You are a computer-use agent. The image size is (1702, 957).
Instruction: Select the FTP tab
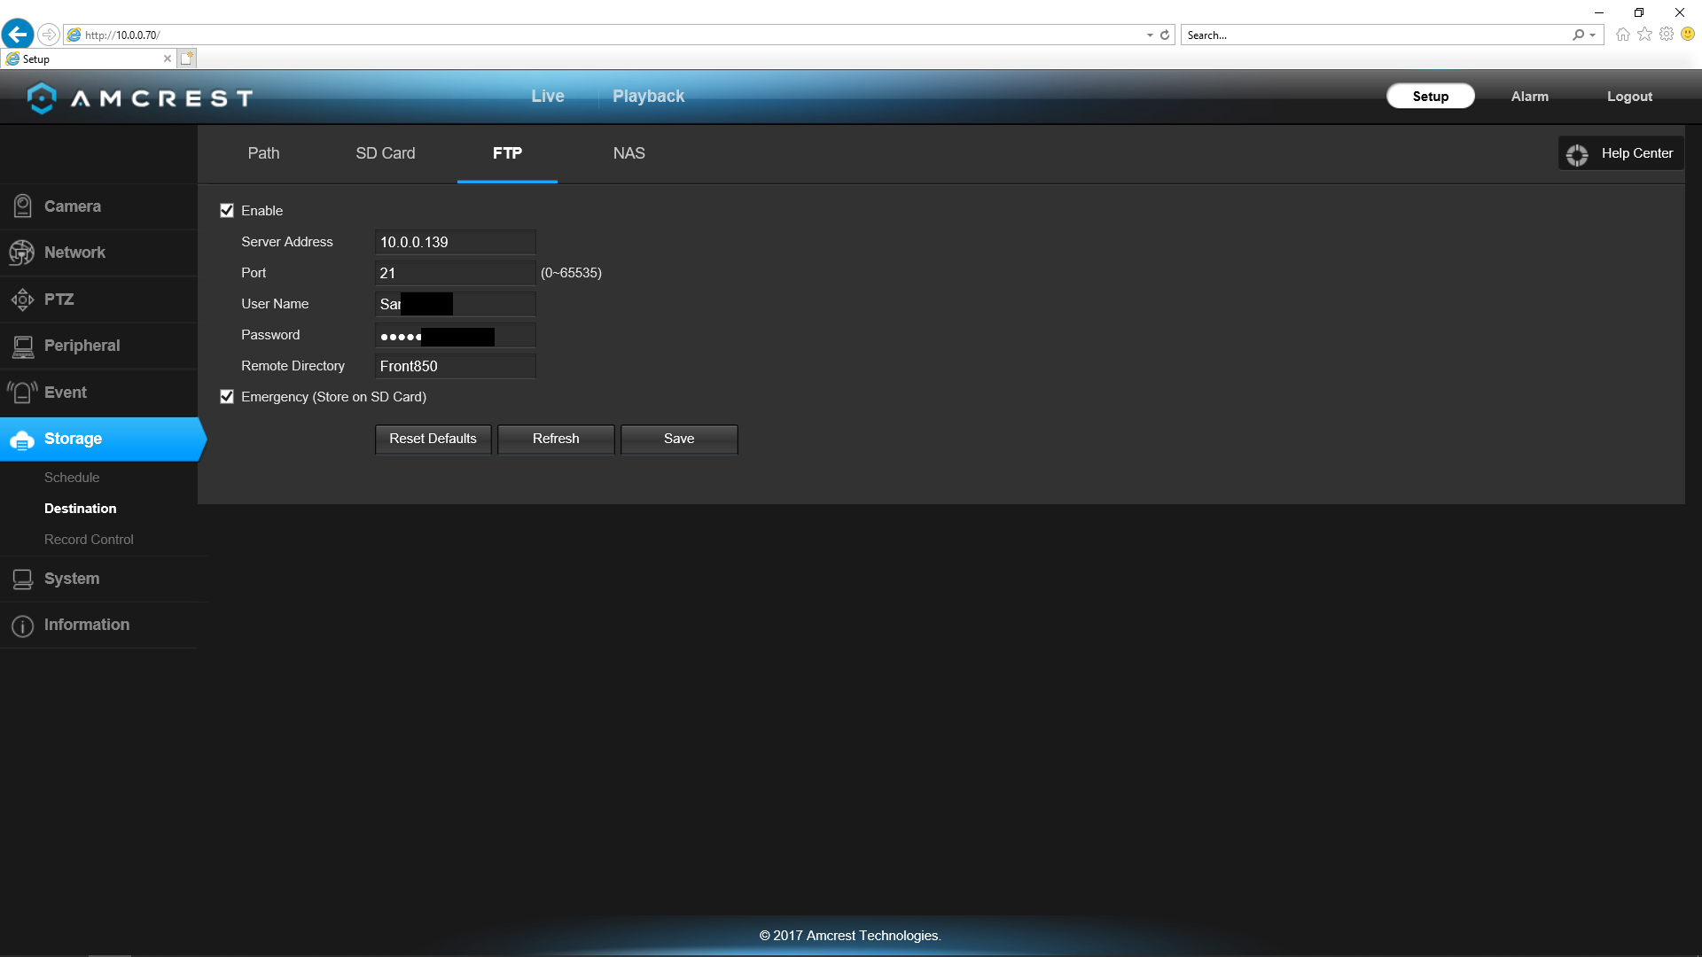coord(507,154)
